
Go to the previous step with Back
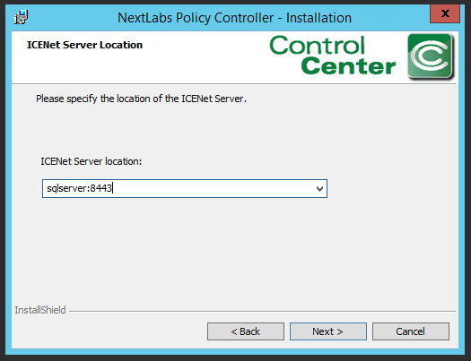pos(246,331)
